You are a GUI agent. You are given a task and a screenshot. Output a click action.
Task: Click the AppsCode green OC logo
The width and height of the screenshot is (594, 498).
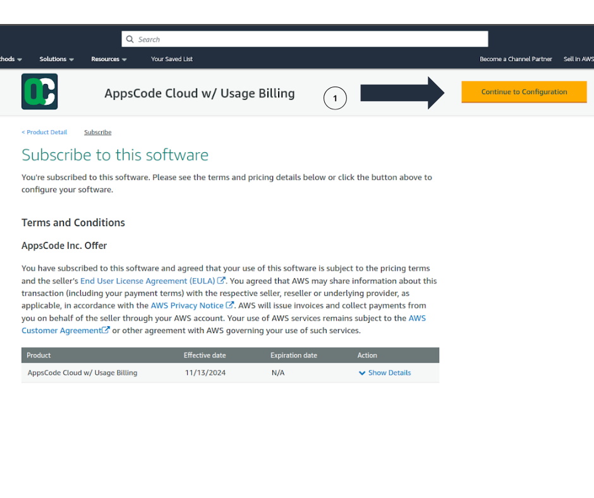coord(39,92)
